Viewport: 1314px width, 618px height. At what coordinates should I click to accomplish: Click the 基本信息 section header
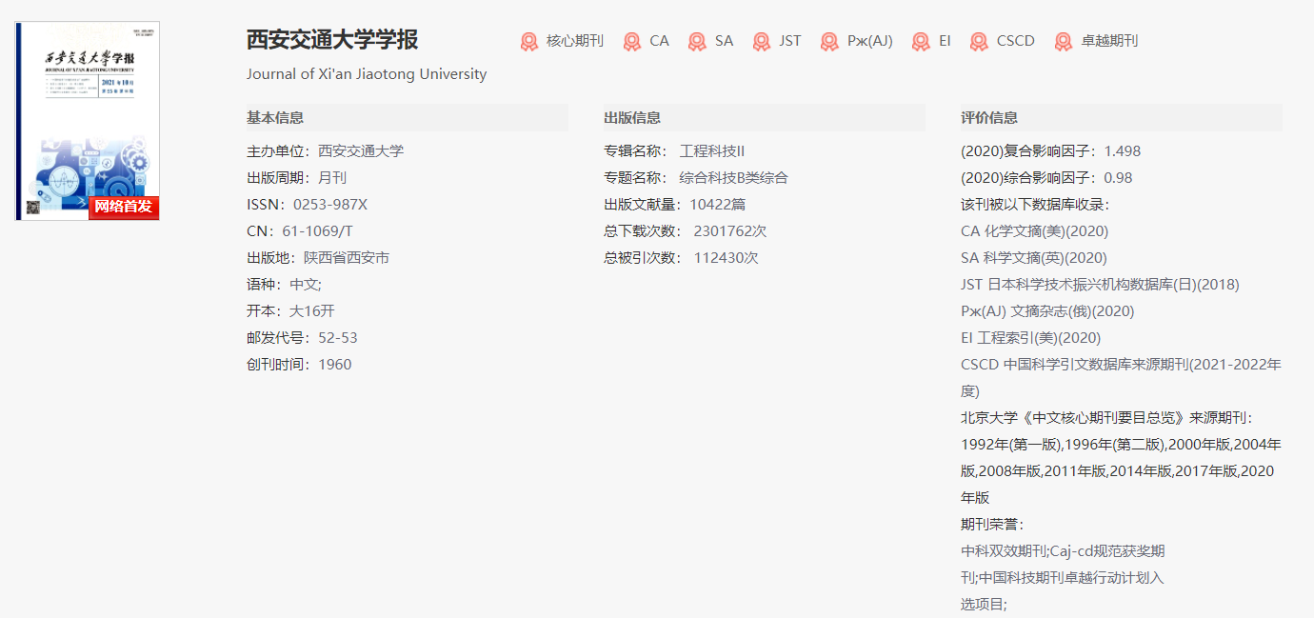pyautogui.click(x=408, y=118)
